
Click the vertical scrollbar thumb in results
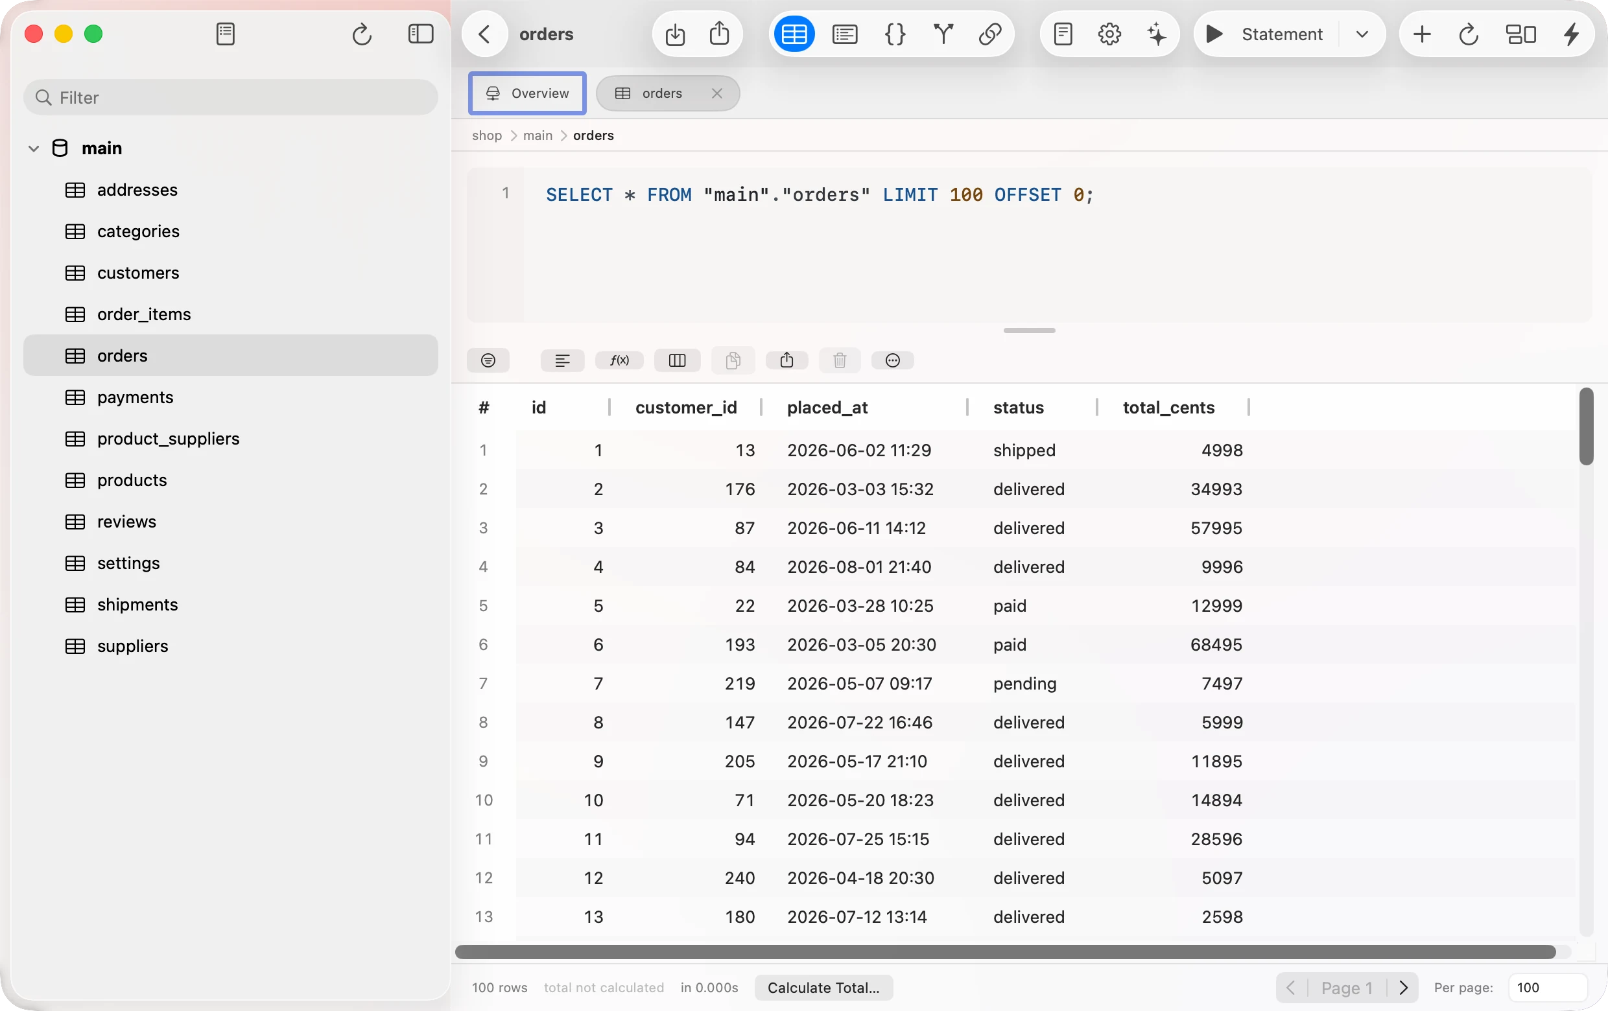[1586, 426]
